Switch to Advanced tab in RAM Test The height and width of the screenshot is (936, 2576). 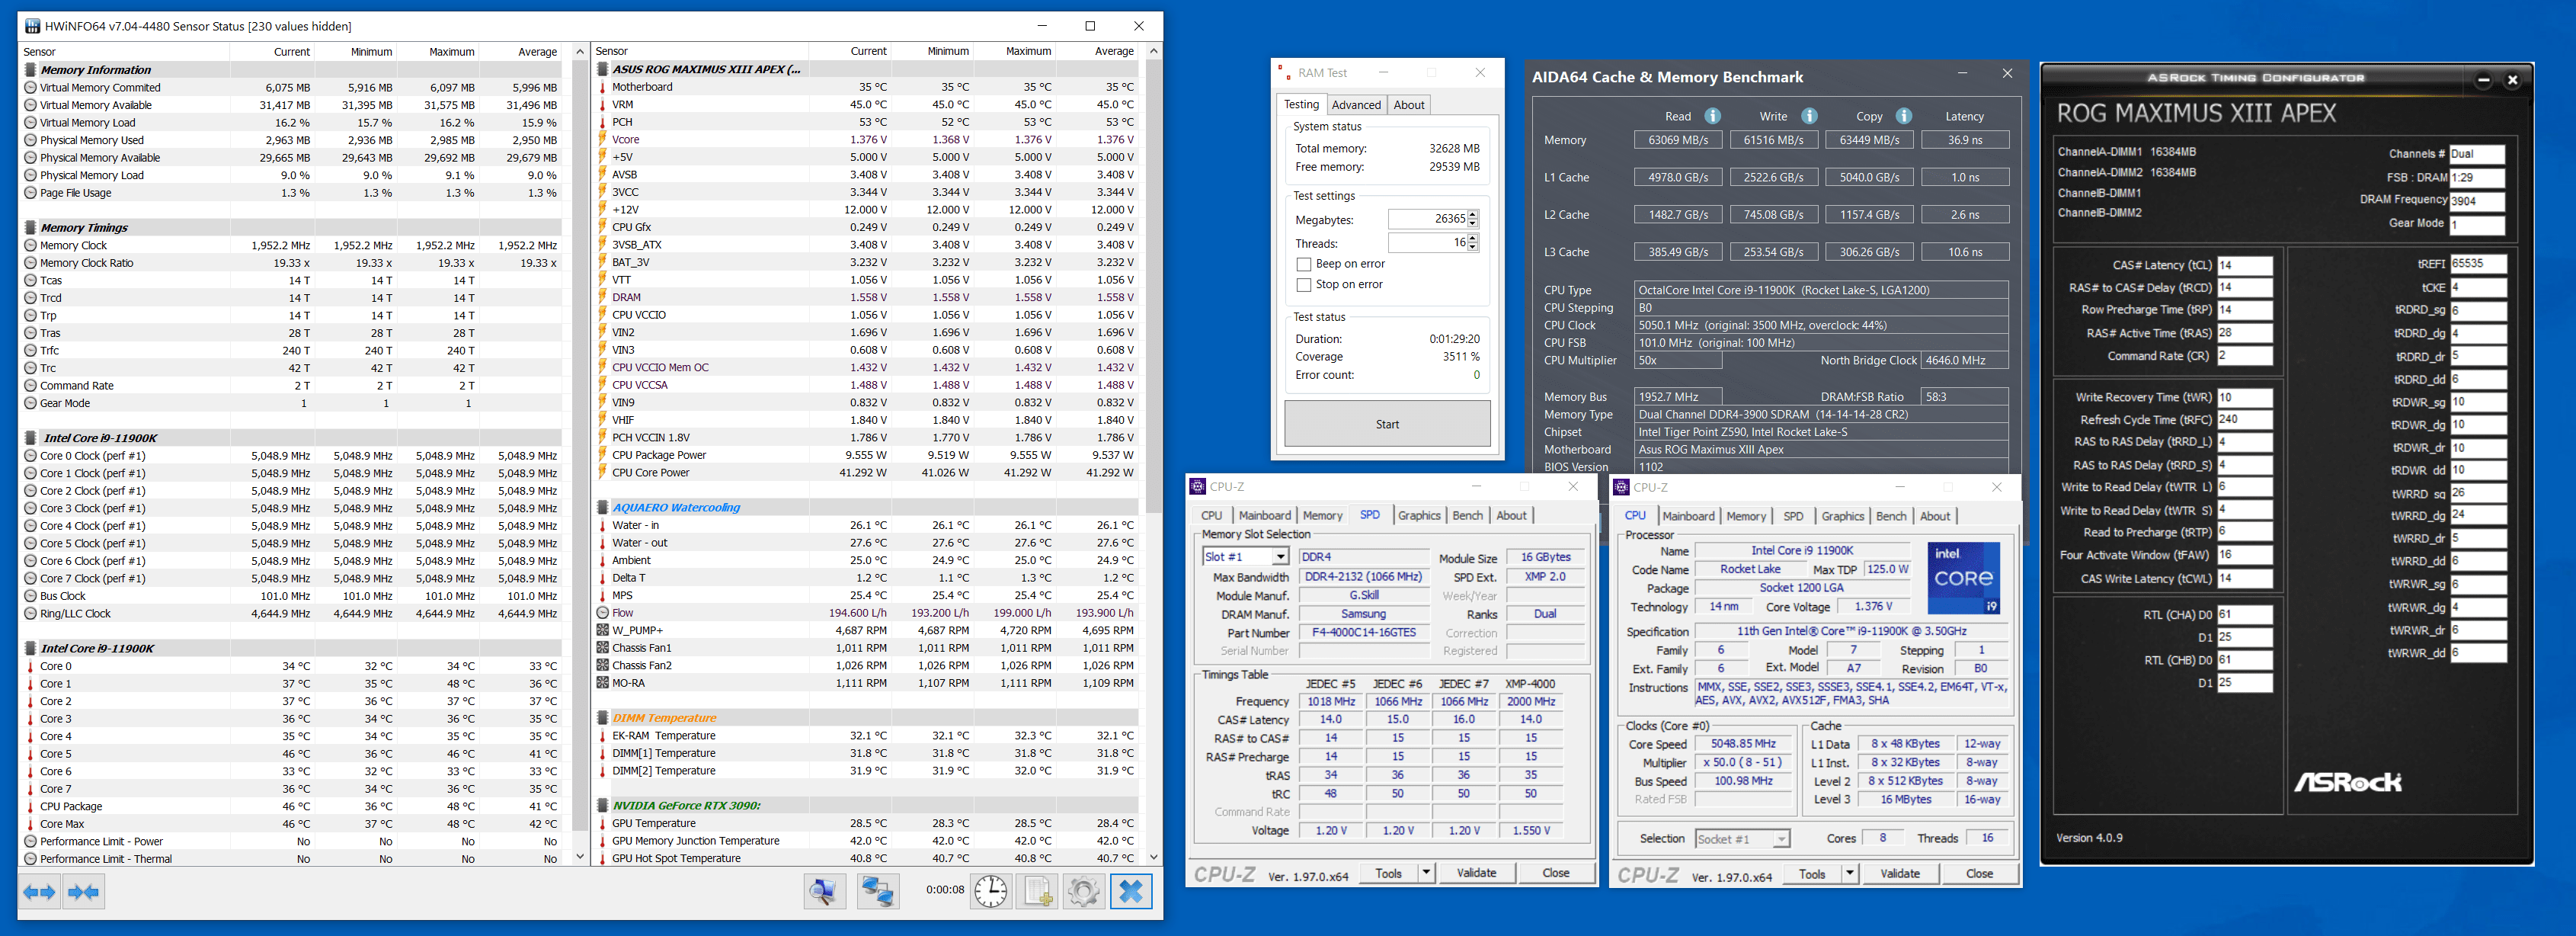point(1356,105)
